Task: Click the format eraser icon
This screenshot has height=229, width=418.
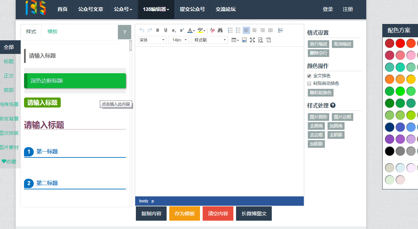Action: coord(212,30)
